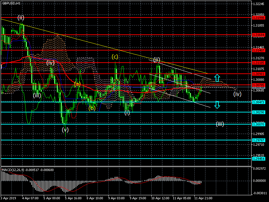Select the yellow (c) wave label

(115, 57)
